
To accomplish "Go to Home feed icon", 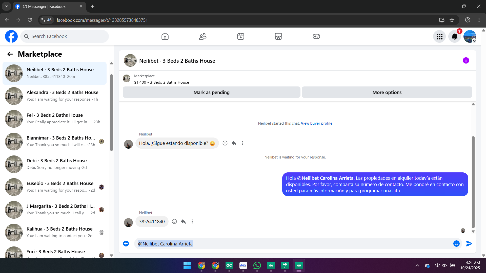I will click(x=165, y=36).
